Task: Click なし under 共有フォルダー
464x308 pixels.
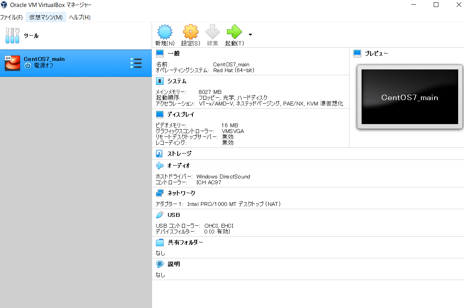Action: click(x=160, y=253)
